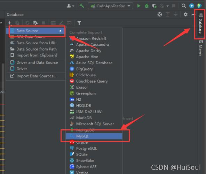
Task: Click the crosshair locate icon in Database header
Action: pos(160,14)
